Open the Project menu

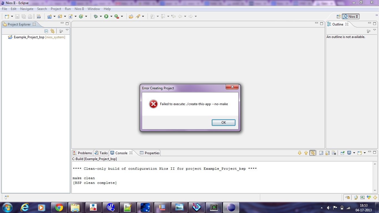tap(56, 9)
